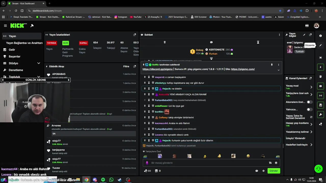The image size is (326, 183).
Task: Click browser address bar dashboard.kick.com/stream
Action: (47, 11)
